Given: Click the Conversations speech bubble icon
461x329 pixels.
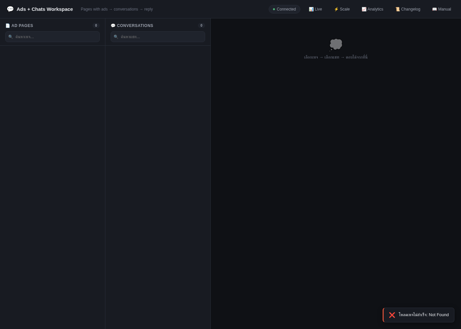Looking at the screenshot, I should [113, 26].
